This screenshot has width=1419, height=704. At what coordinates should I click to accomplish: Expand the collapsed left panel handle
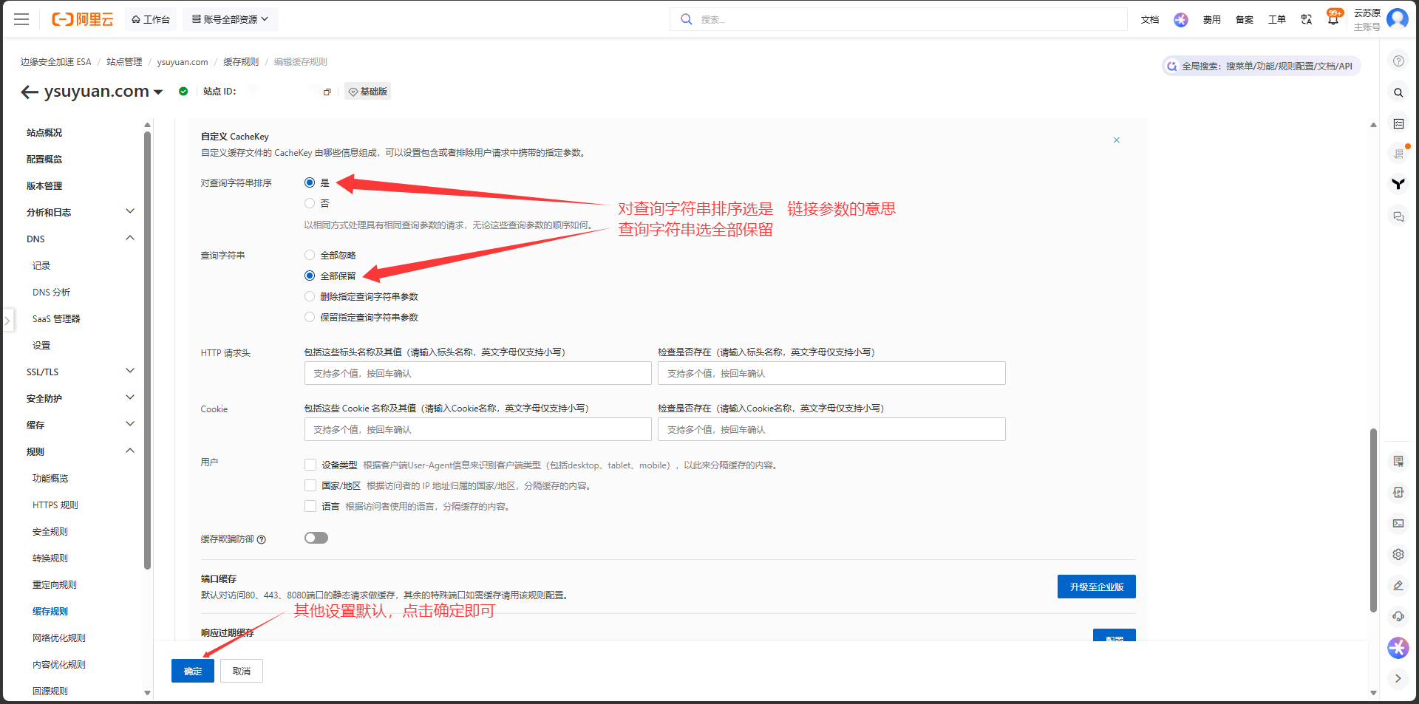coord(7,321)
